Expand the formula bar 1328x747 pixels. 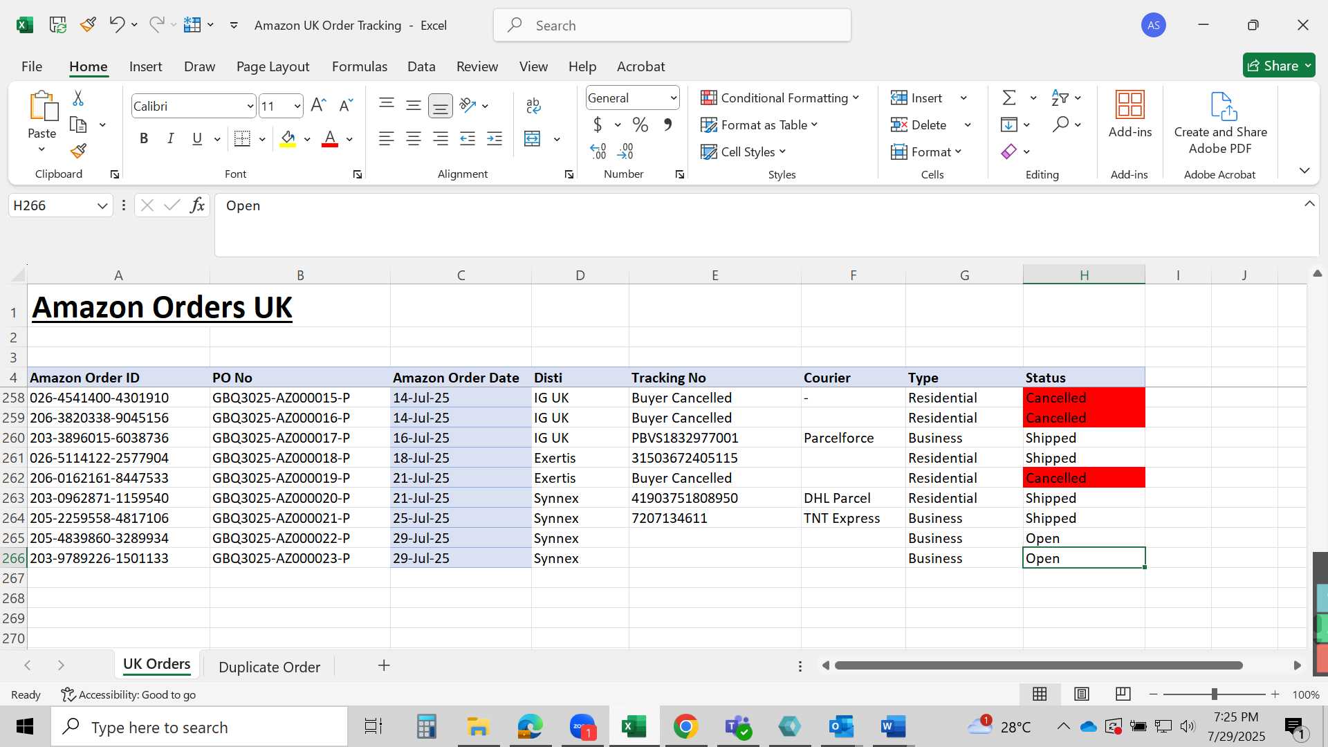pyautogui.click(x=1309, y=203)
